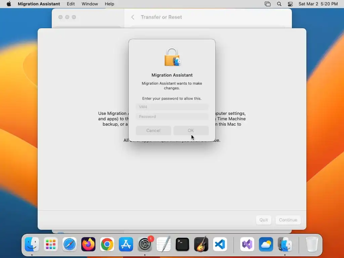Confirm with OK in password dialog

pos(191,131)
